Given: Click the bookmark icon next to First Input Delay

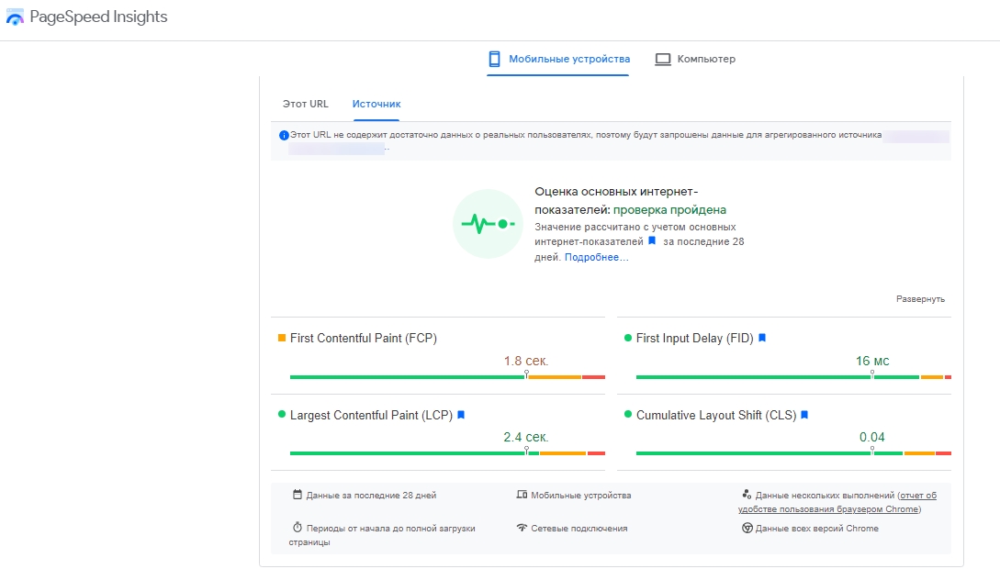Looking at the screenshot, I should [762, 339].
